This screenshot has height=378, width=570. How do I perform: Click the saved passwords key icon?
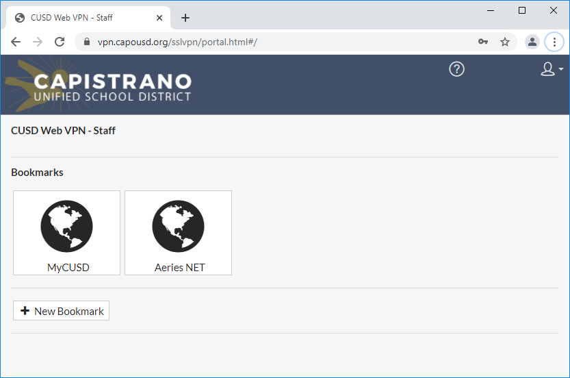click(483, 42)
